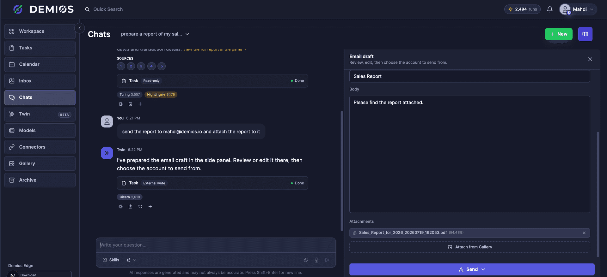Click the plus icon below Nightingale chip
Image resolution: width=607 pixels, height=277 pixels.
point(140,104)
